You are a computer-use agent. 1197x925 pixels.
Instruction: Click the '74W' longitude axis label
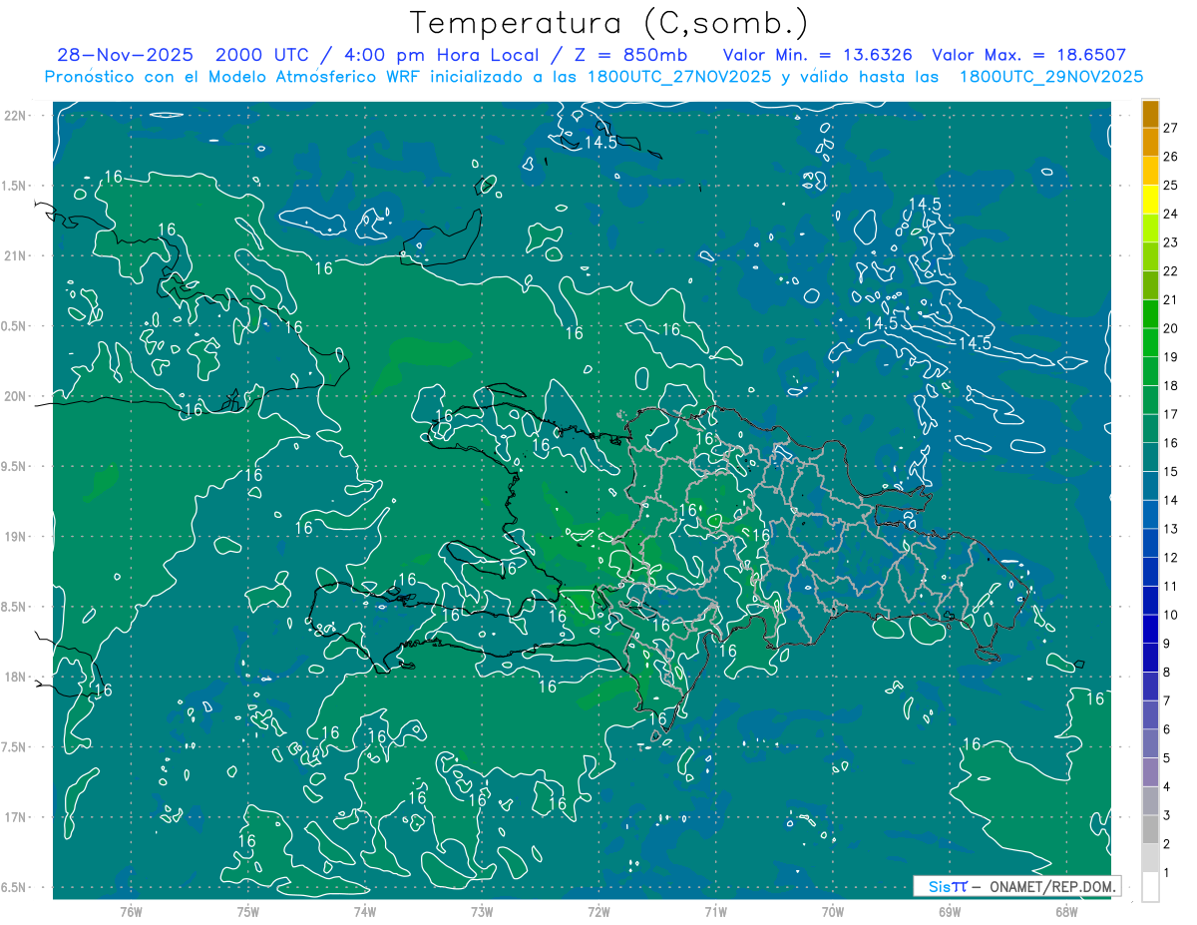click(x=365, y=912)
